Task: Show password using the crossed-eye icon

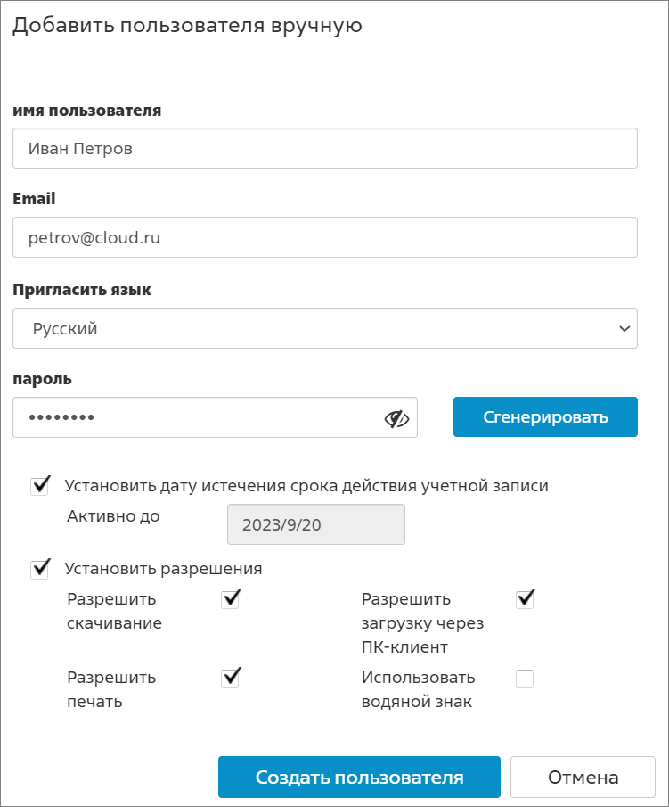Action: (x=396, y=419)
